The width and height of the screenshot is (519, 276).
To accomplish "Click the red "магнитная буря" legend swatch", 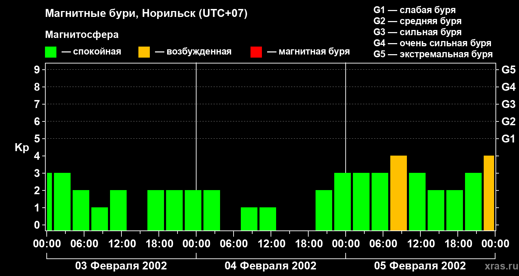I will click(x=256, y=52).
